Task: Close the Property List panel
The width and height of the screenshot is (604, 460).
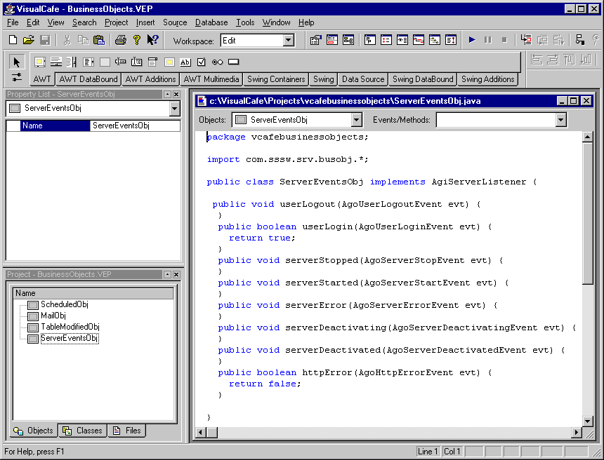Action: 176,94
